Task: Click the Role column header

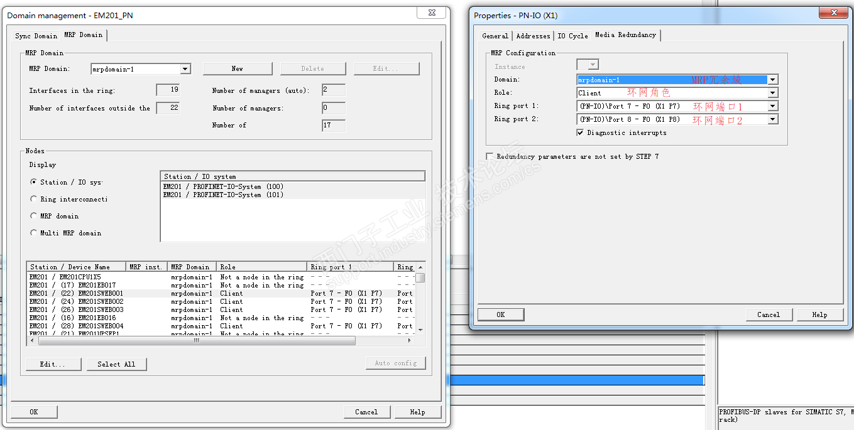Action: point(262,267)
